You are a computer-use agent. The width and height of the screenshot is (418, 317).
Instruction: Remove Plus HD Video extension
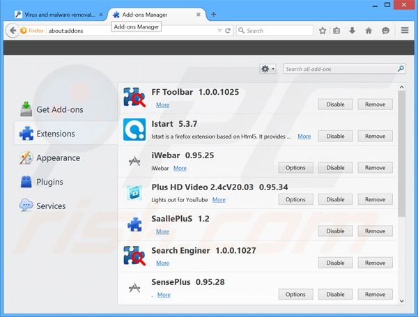tap(375, 199)
